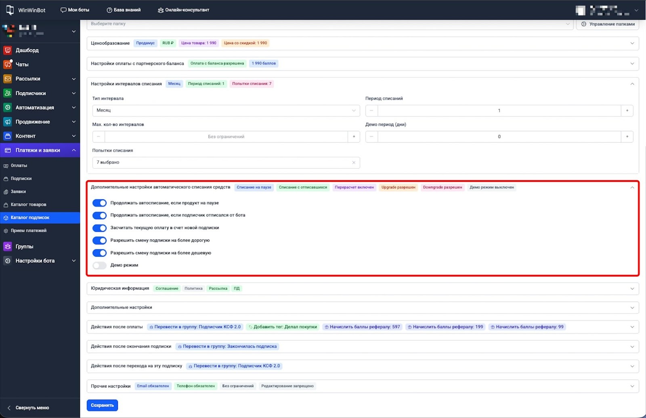Click the Сохранить button
The height and width of the screenshot is (418, 646).
(x=102, y=406)
